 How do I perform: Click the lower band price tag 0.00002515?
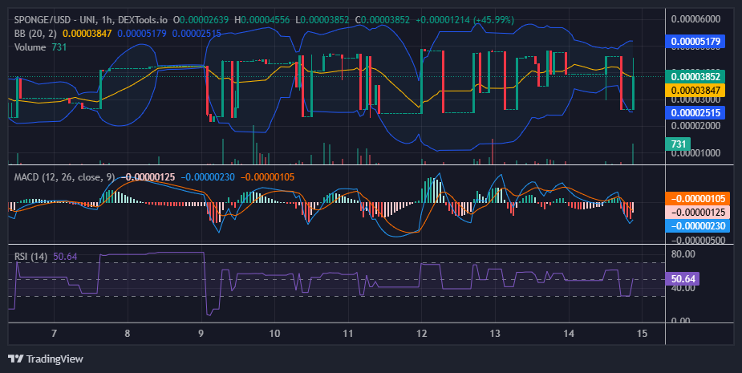pyautogui.click(x=695, y=112)
